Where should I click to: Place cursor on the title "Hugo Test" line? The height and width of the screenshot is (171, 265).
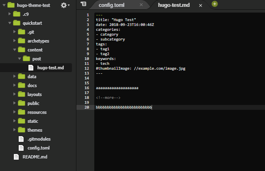point(116,20)
